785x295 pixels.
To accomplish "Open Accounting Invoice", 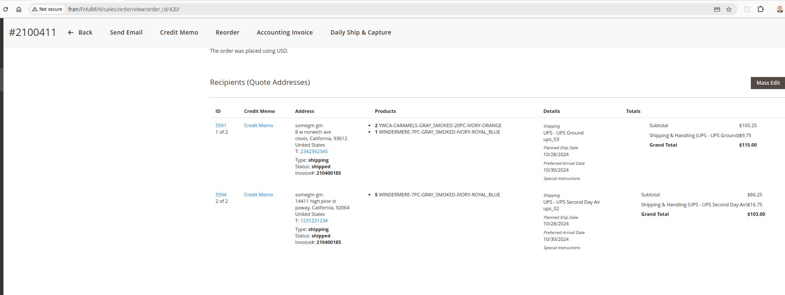I will point(285,32).
